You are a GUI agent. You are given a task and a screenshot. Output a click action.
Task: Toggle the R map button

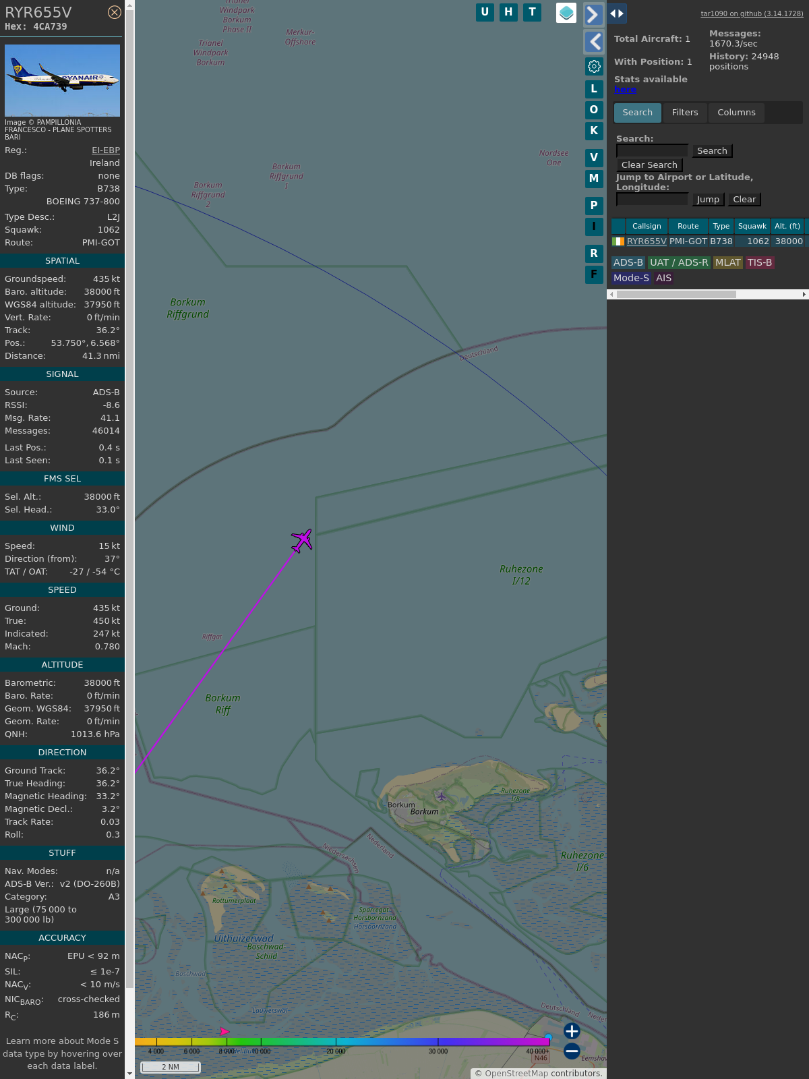594,254
